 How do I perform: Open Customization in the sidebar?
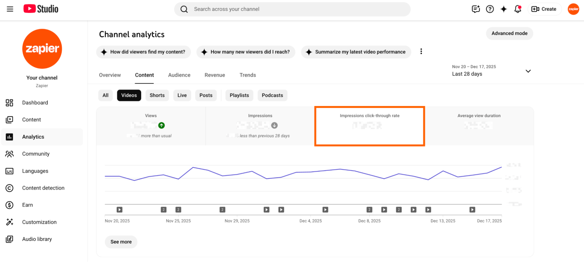[42, 222]
